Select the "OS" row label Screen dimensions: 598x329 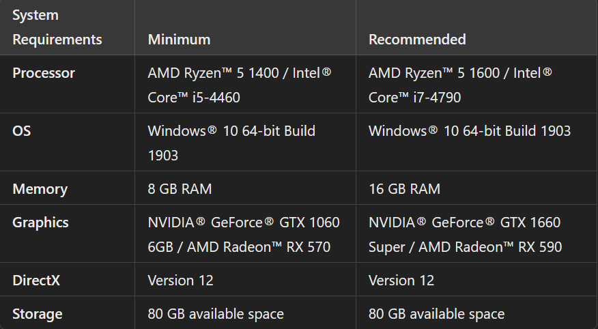point(21,130)
